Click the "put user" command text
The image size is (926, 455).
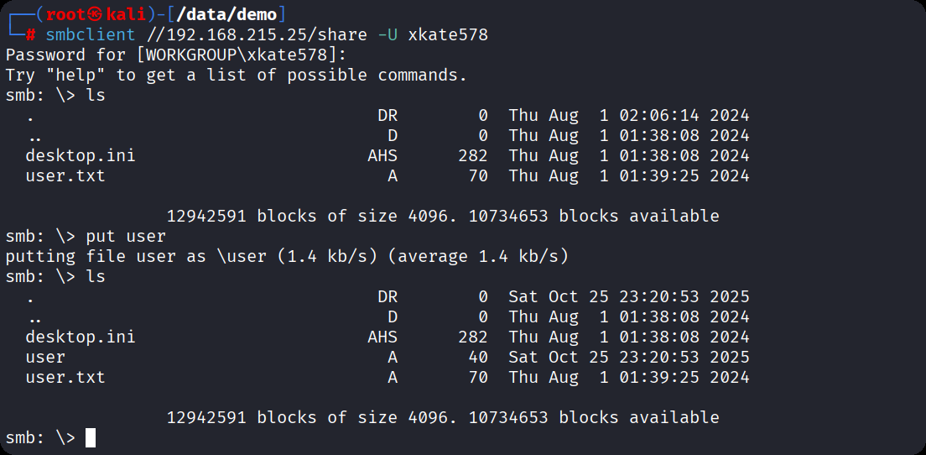click(126, 236)
